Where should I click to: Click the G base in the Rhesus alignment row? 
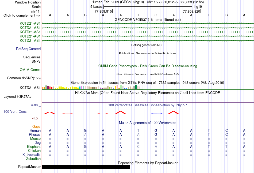tap(156, 134)
